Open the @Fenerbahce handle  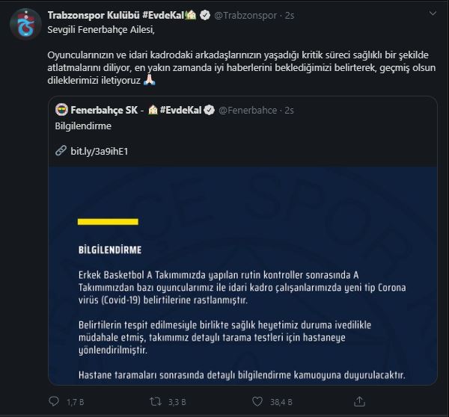(x=248, y=110)
